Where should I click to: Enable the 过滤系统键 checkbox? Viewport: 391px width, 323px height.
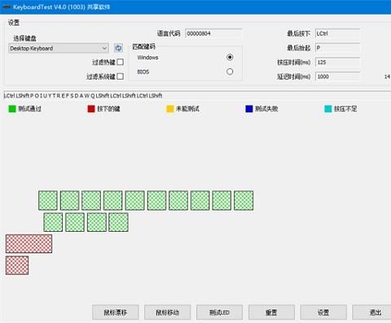121,76
